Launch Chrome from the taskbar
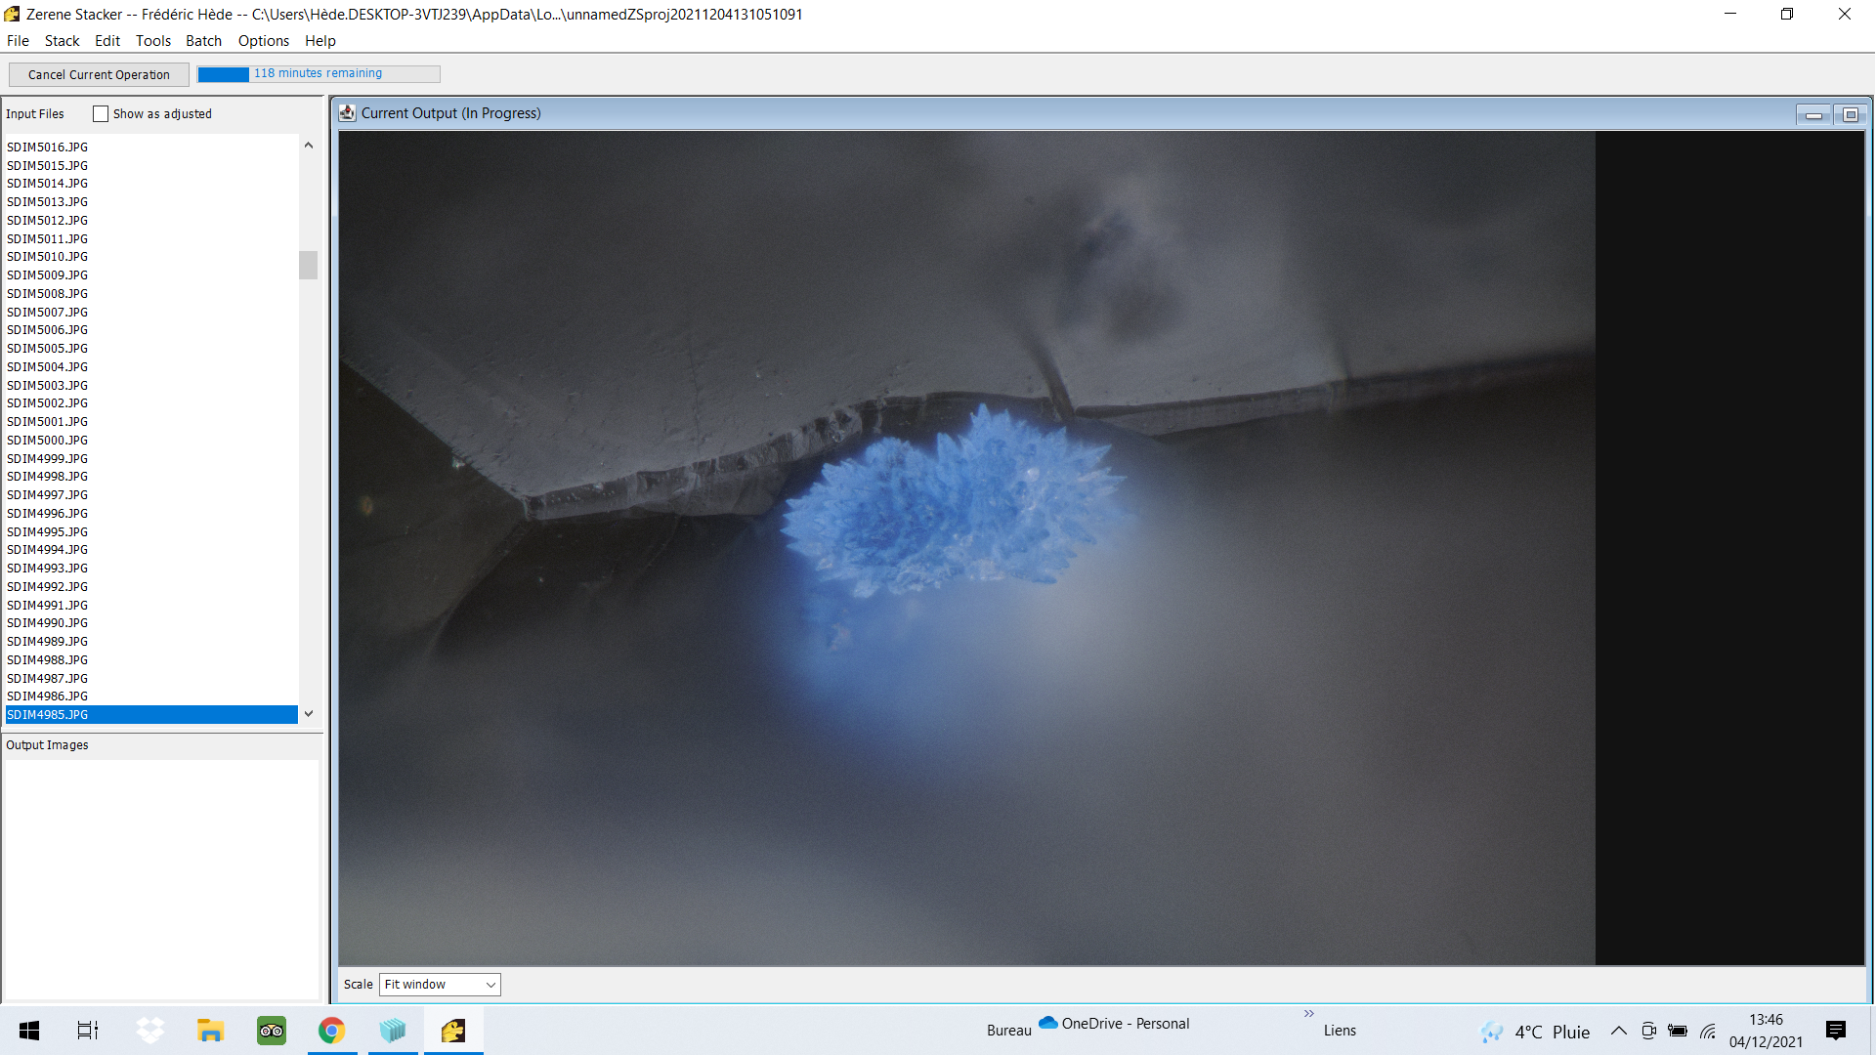 pyautogui.click(x=332, y=1031)
